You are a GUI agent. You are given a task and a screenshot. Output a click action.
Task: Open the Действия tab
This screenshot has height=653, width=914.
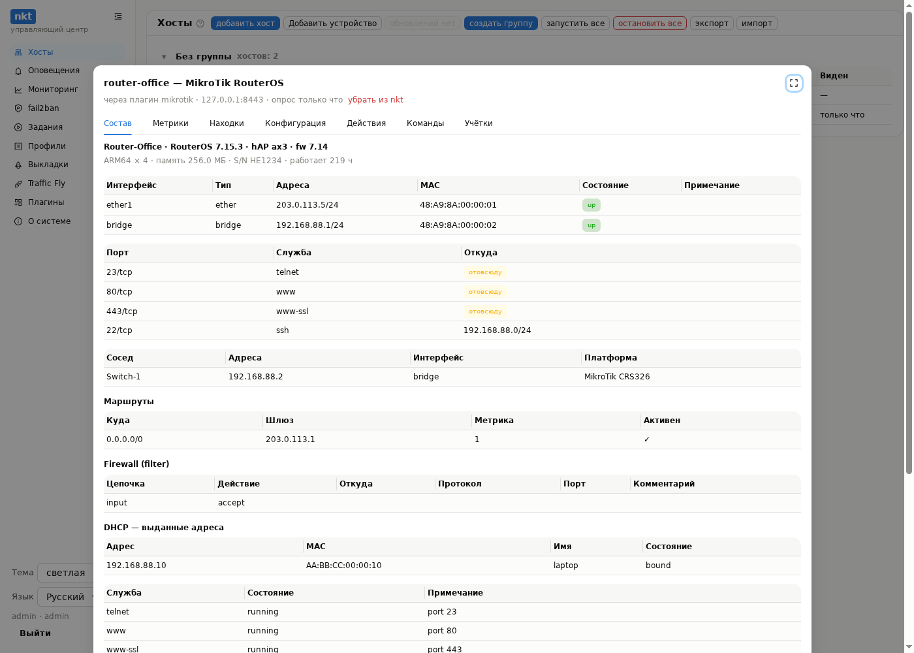[366, 123]
